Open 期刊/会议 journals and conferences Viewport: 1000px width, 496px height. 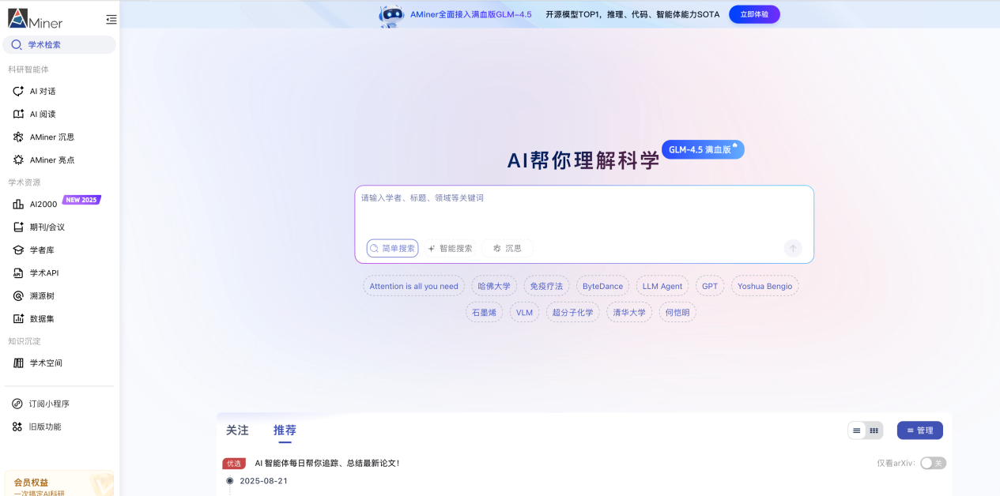pyautogui.click(x=47, y=227)
